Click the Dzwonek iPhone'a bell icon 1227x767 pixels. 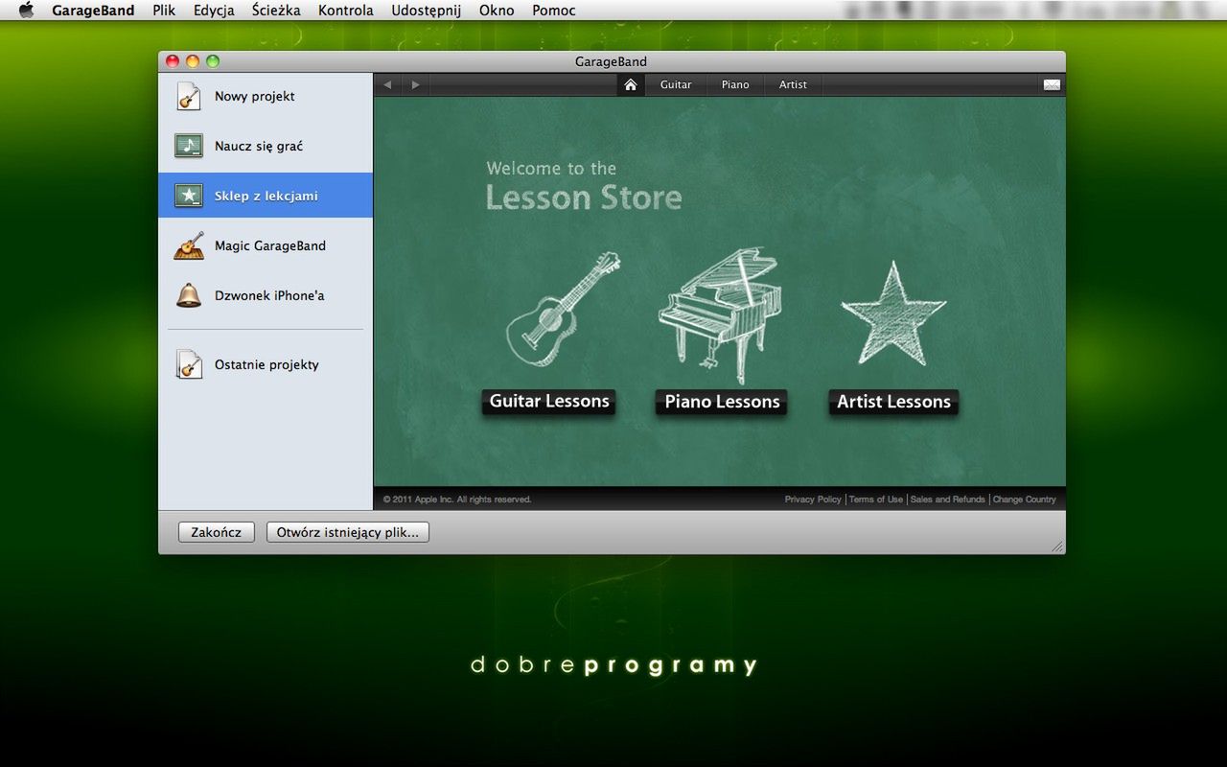[x=189, y=295]
